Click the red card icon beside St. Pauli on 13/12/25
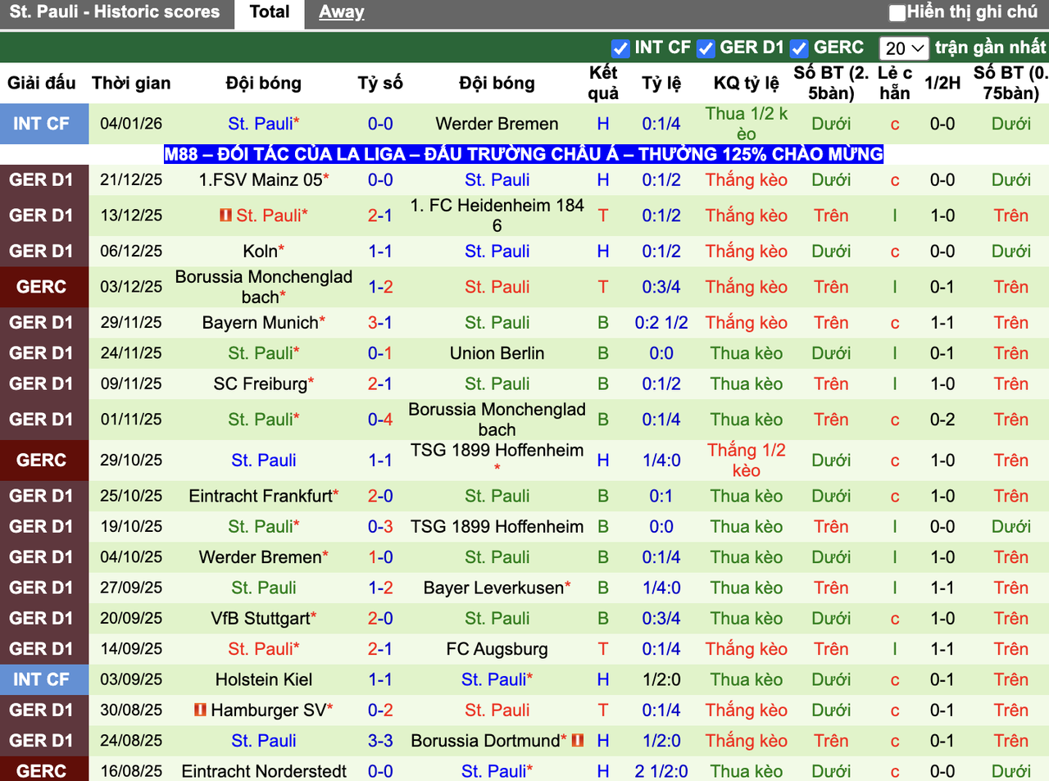The width and height of the screenshot is (1049, 781). pyautogui.click(x=225, y=216)
